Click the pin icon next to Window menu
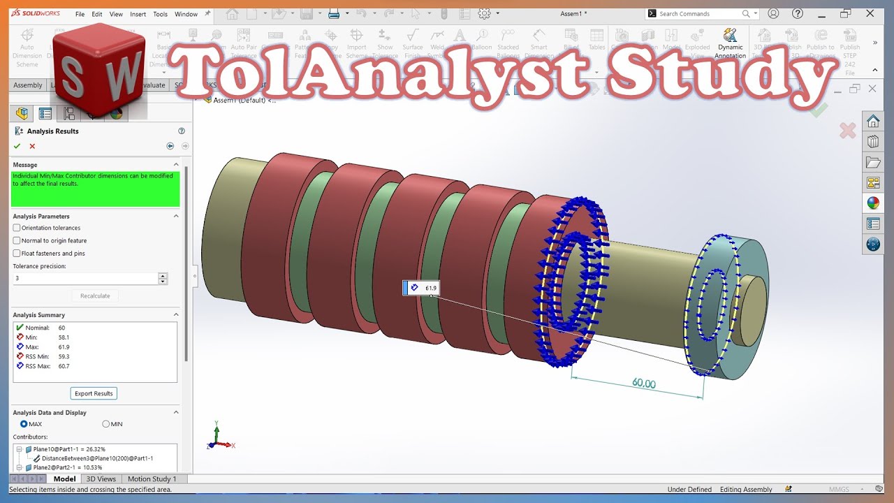 pyautogui.click(x=207, y=13)
